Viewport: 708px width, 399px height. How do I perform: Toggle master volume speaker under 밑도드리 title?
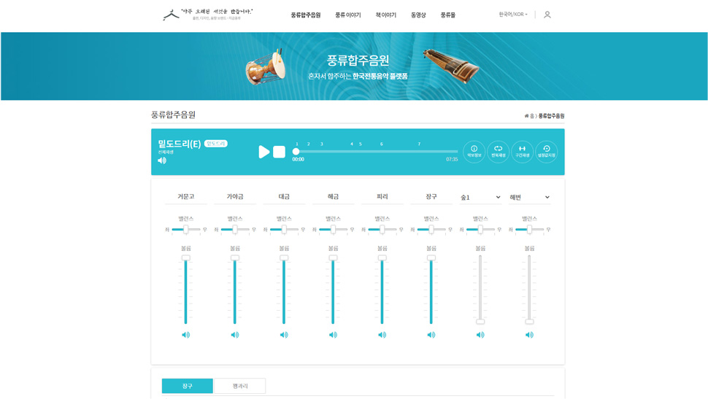pos(162,160)
